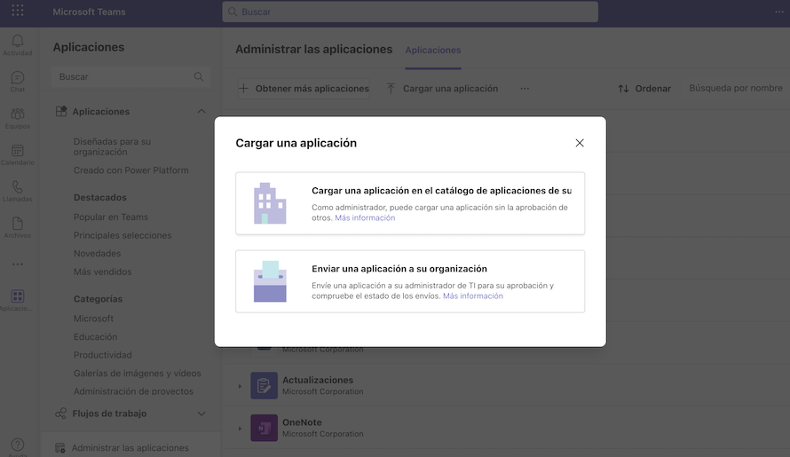Show more apps ellipsis in left rail
This screenshot has width=790, height=457.
click(x=18, y=264)
